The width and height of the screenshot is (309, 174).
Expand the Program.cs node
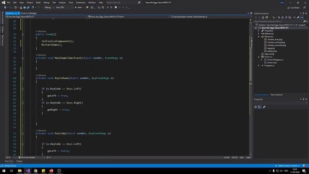pyautogui.click(x=259, y=66)
